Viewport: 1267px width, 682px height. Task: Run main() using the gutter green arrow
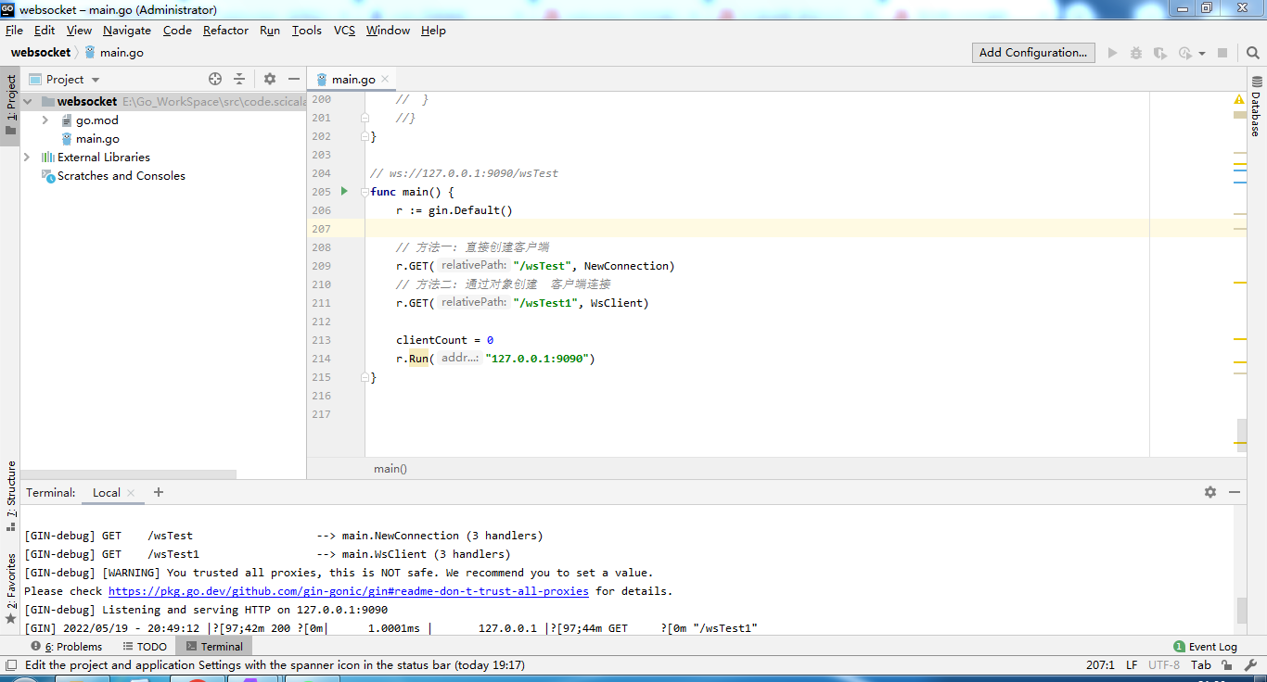[343, 191]
